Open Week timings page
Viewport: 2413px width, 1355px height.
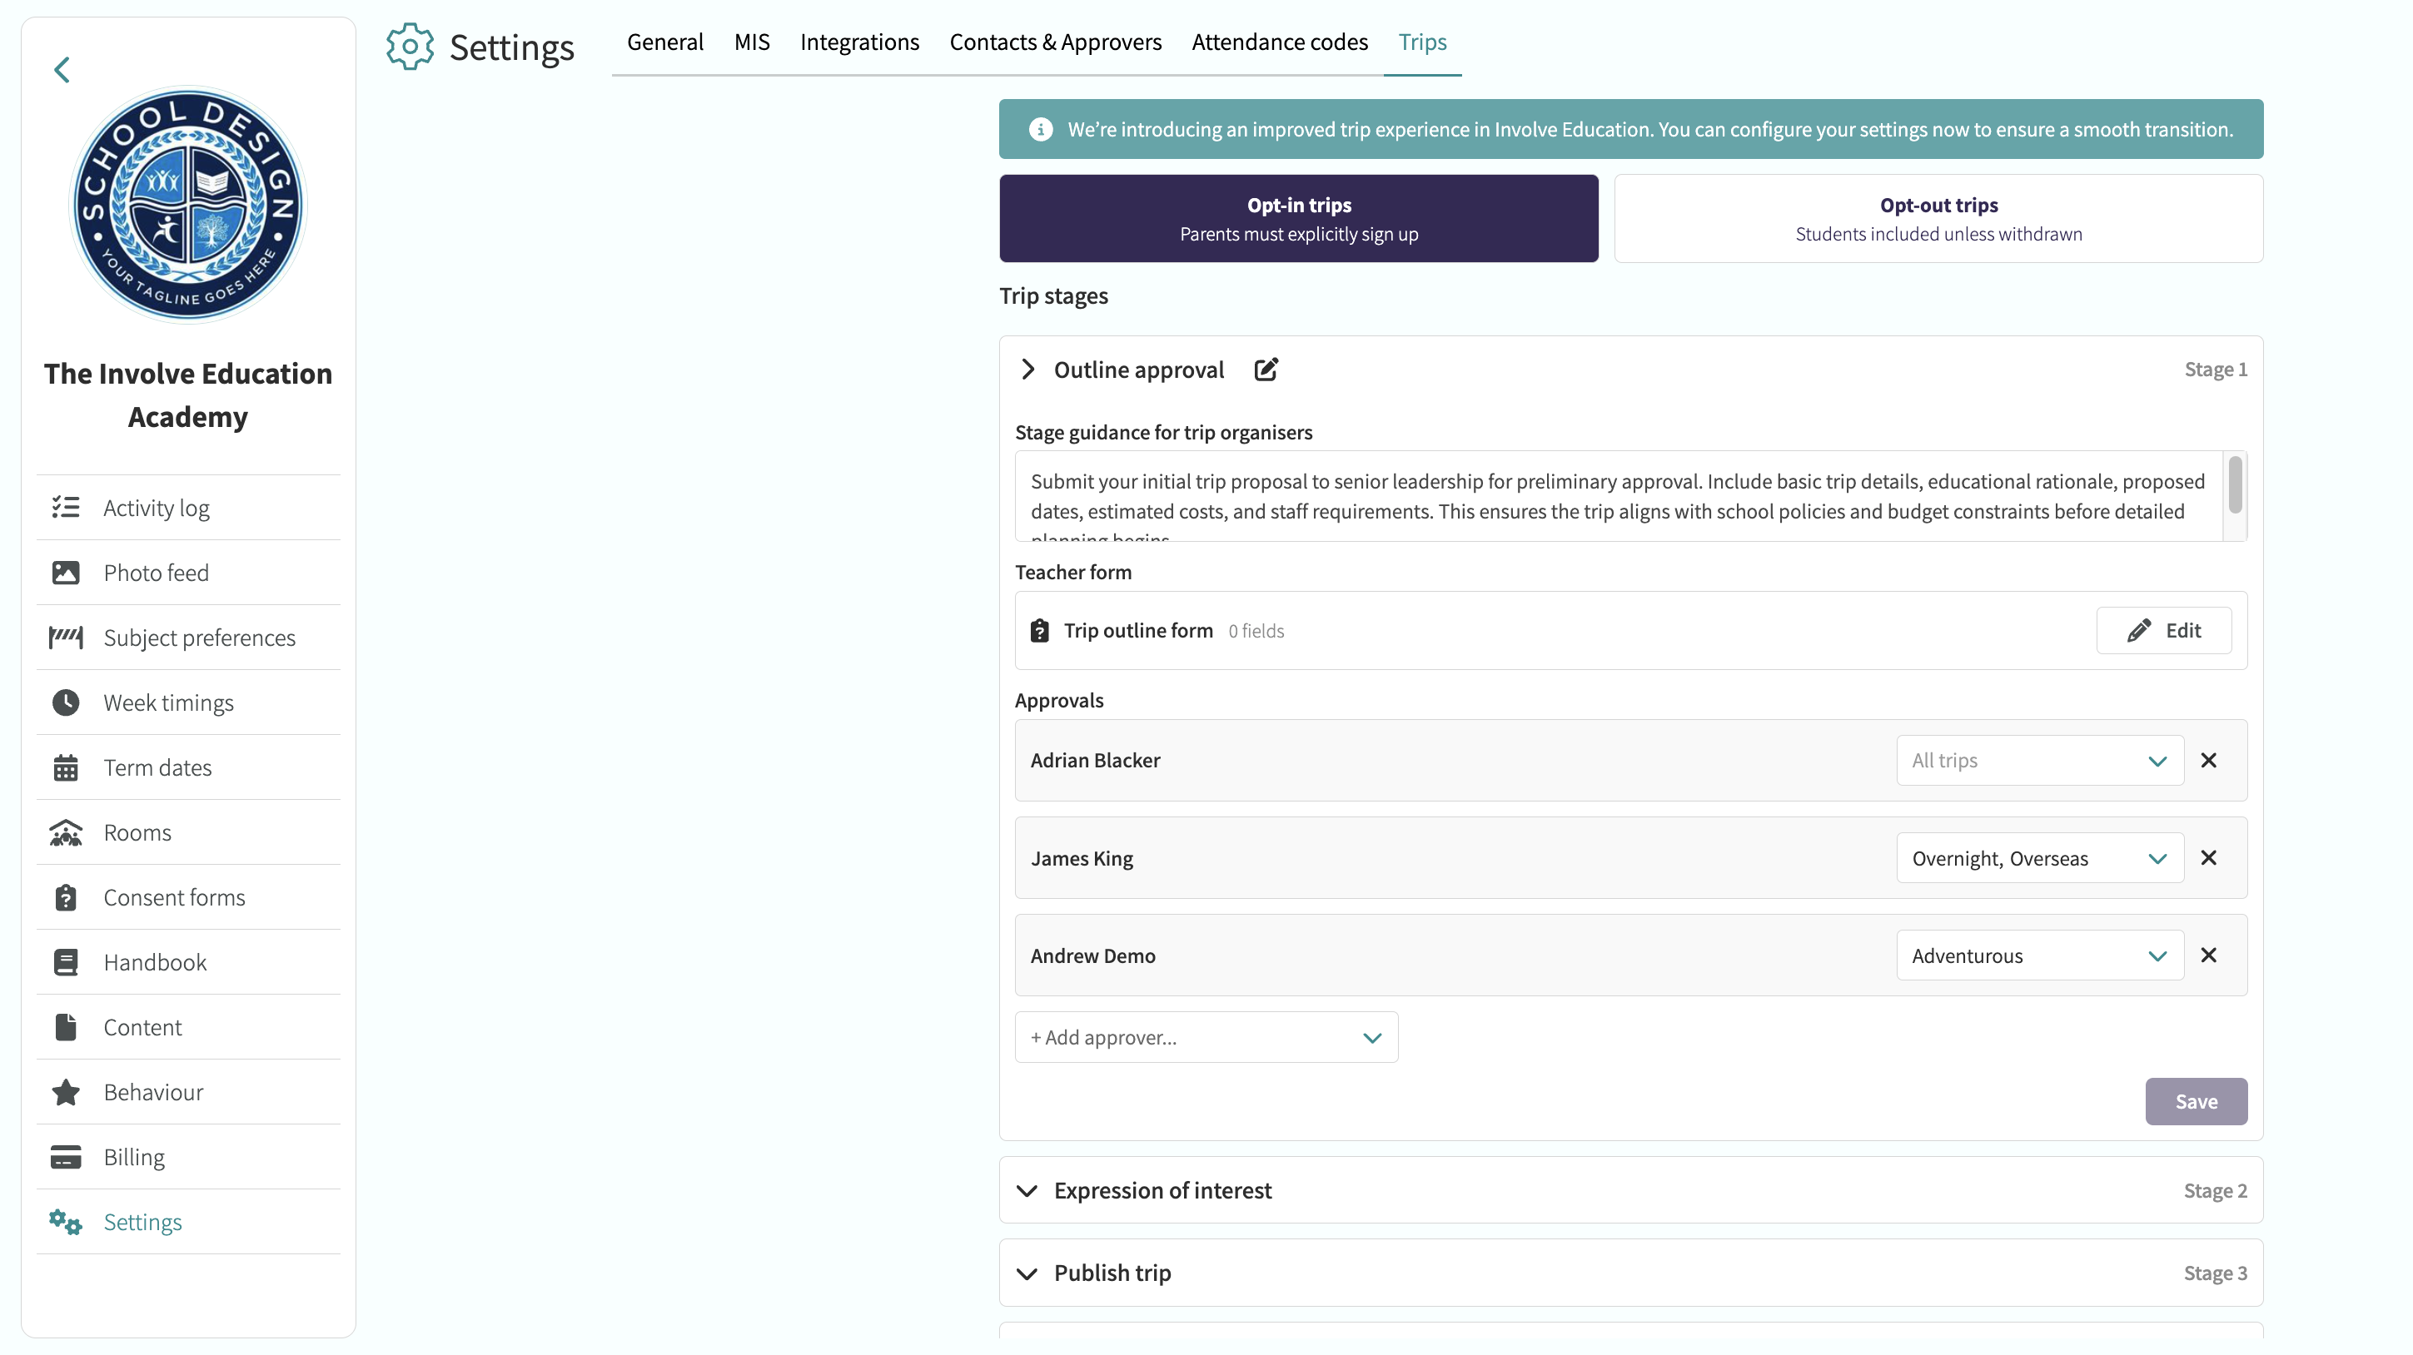tap(188, 702)
